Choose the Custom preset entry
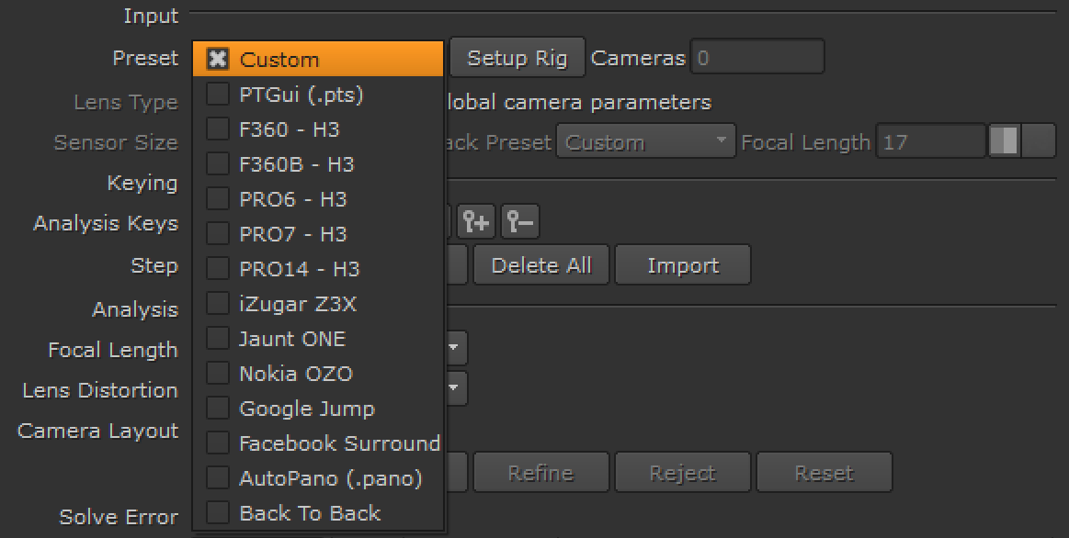 [x=318, y=59]
